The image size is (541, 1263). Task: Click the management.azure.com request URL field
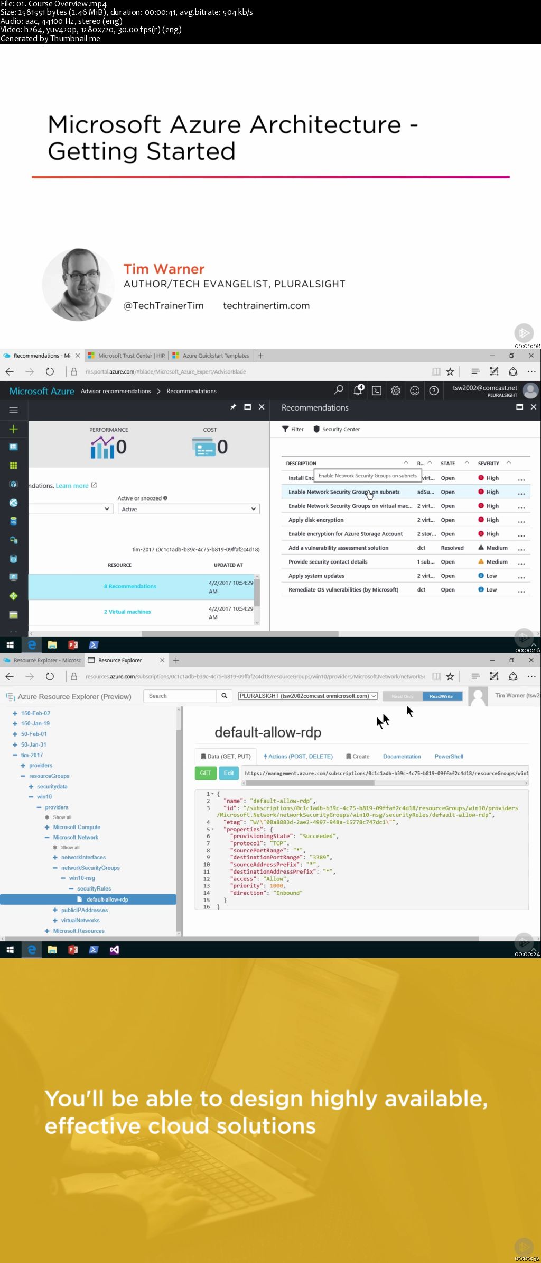385,773
